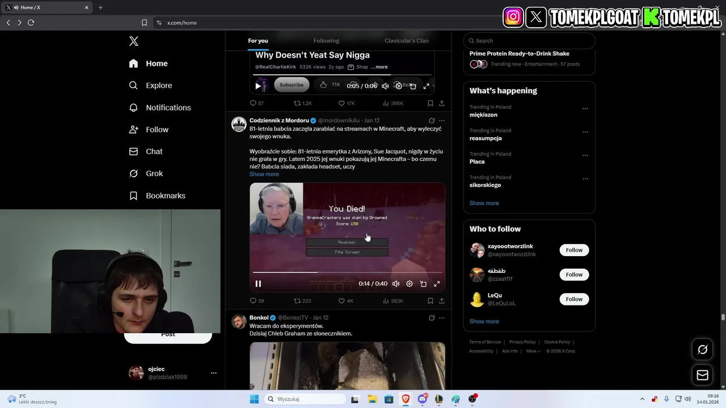Screen dimensions: 726x408
Task: Open account menu dots next to ojciec
Action: pos(214,373)
